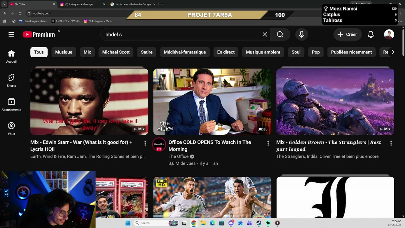Open Global logistics bookmark

point(33,21)
